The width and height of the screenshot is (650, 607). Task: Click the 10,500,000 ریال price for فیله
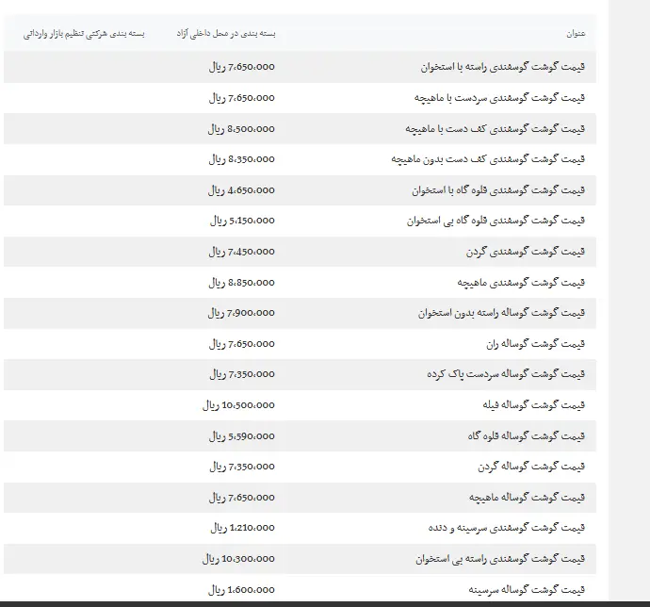coord(238,405)
